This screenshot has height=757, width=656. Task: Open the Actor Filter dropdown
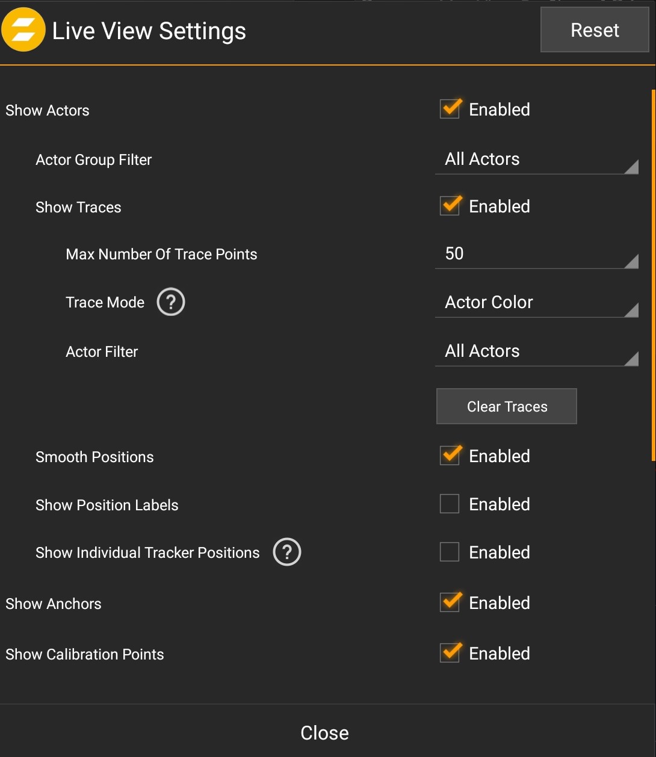[x=536, y=351]
